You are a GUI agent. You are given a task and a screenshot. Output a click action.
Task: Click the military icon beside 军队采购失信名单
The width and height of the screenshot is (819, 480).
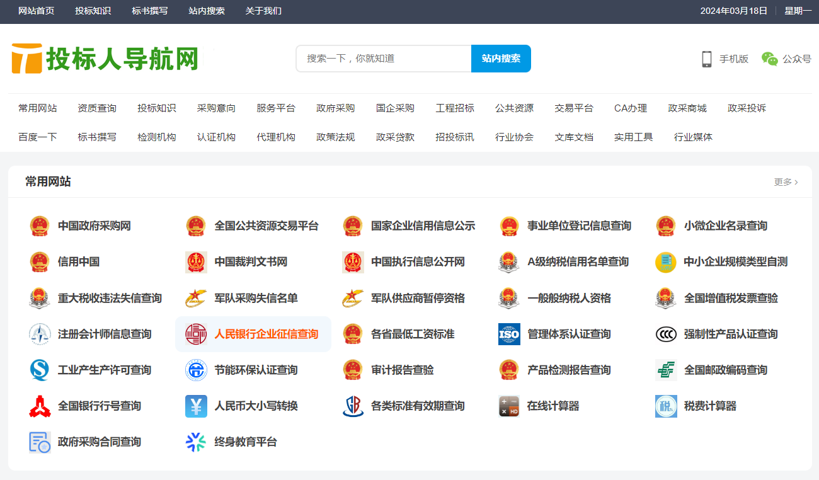pyautogui.click(x=196, y=298)
